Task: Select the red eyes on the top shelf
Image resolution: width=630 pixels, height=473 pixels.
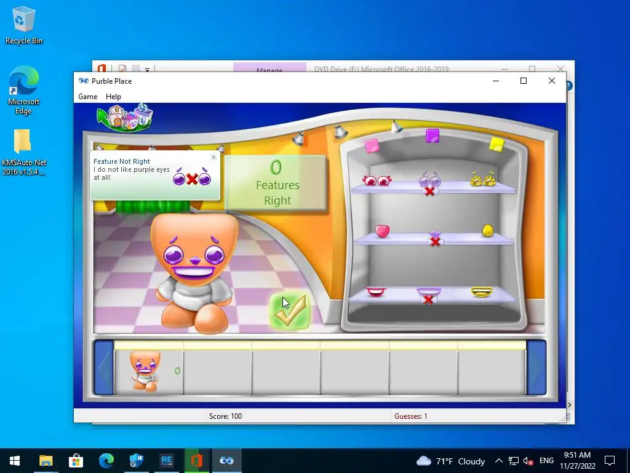Action: tap(377, 180)
